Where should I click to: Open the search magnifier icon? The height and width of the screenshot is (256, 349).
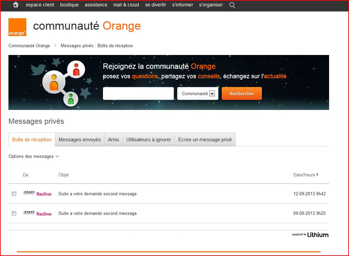click(232, 5)
